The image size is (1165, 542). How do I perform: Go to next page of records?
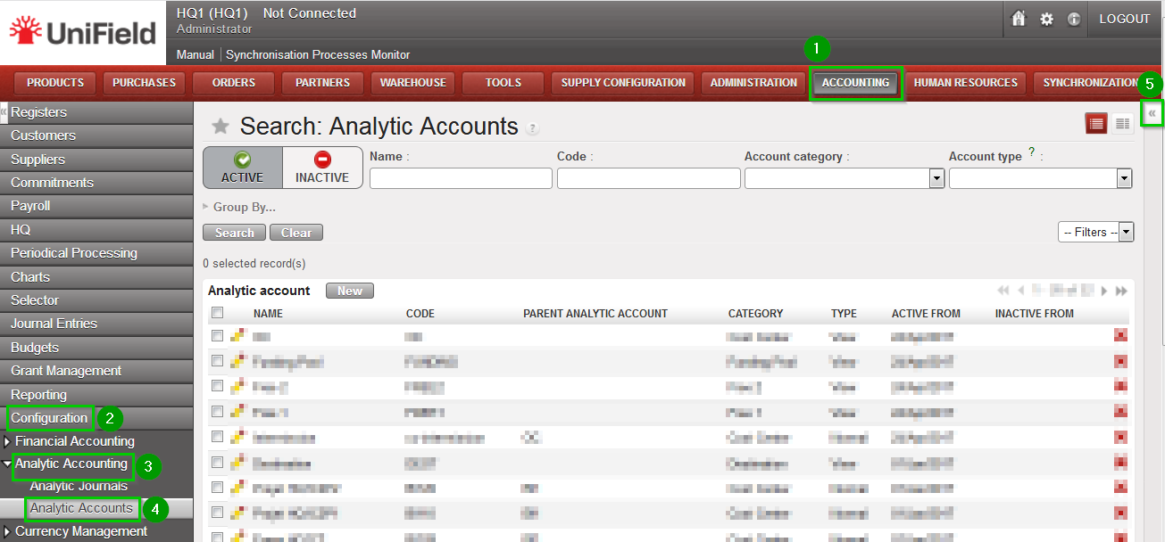pos(1104,291)
